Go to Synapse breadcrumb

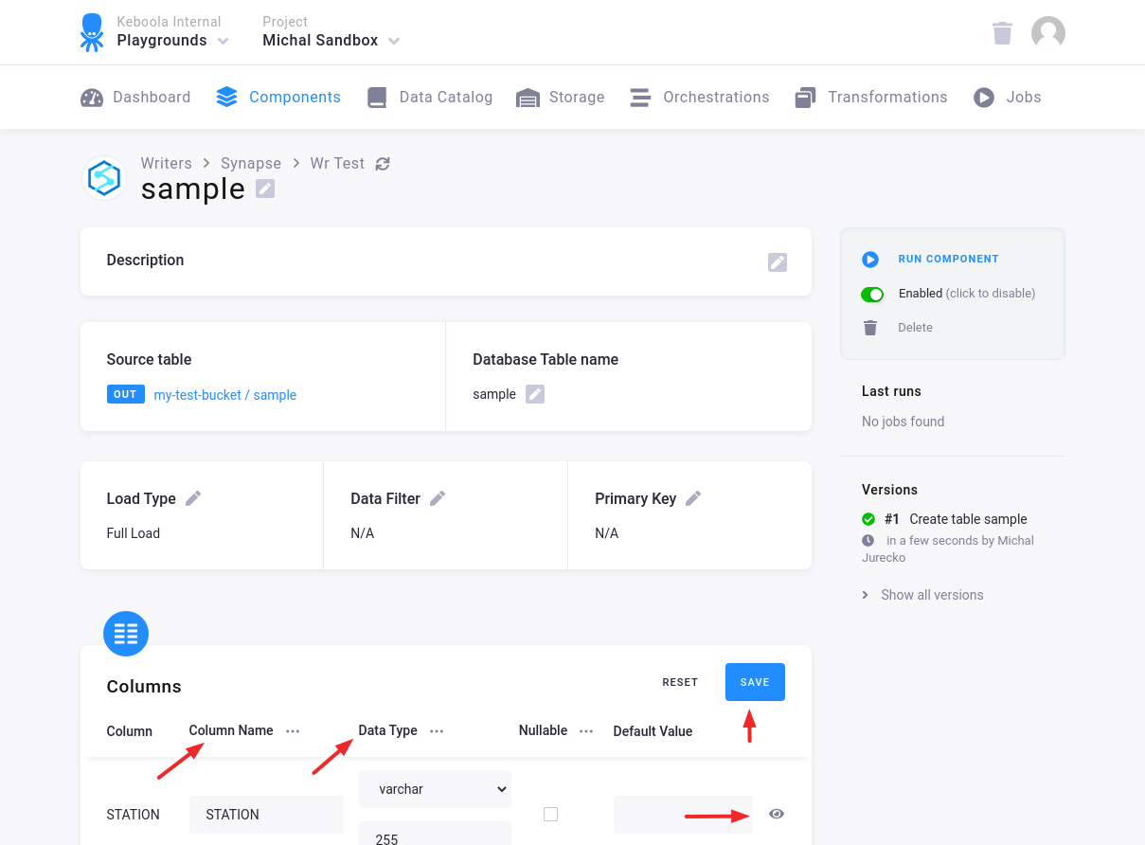(251, 164)
